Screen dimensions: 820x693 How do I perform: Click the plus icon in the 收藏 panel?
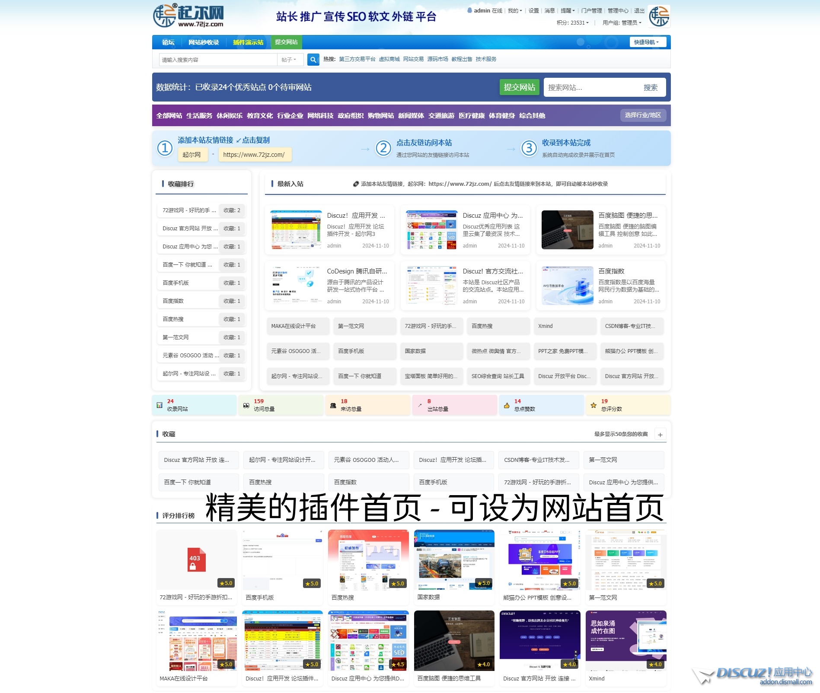pos(660,435)
